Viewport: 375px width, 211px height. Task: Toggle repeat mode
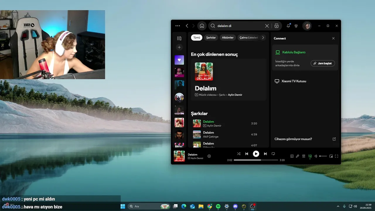(x=273, y=154)
